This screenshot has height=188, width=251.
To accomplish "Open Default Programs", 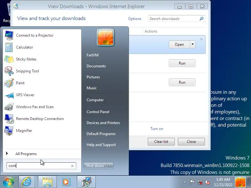I will pyautogui.click(x=101, y=134).
